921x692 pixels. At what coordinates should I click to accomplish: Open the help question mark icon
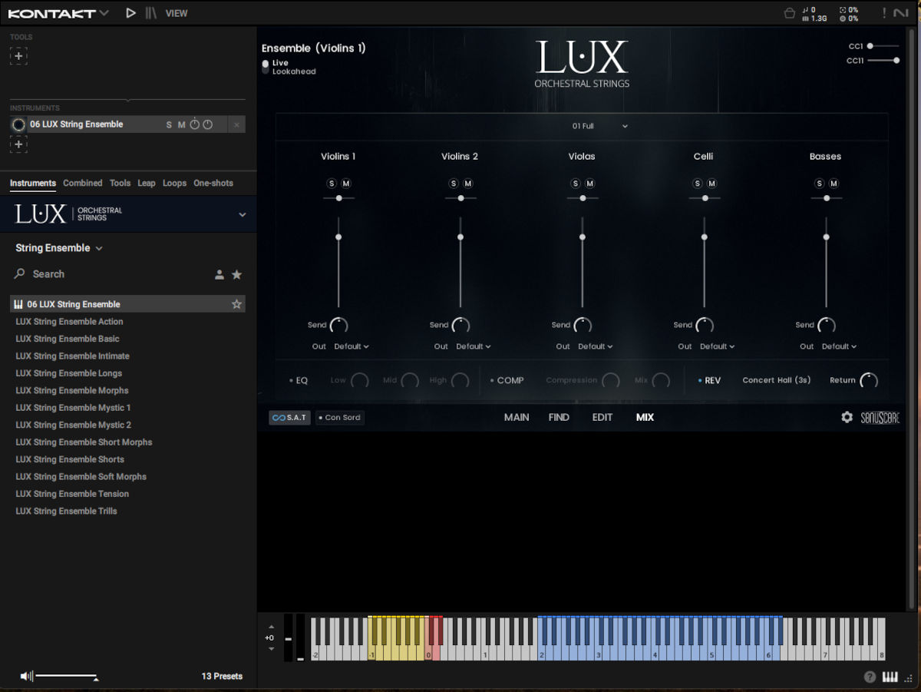coord(870,677)
